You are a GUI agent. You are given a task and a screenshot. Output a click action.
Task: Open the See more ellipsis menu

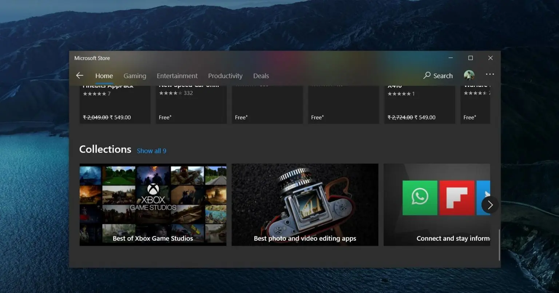pos(490,74)
